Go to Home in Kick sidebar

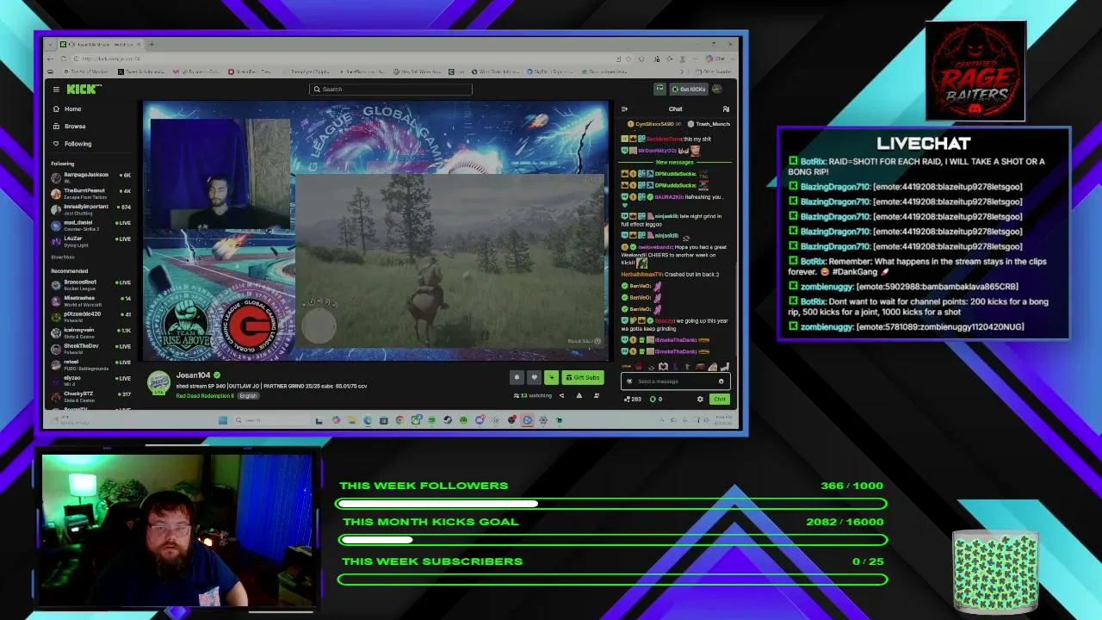click(67, 109)
